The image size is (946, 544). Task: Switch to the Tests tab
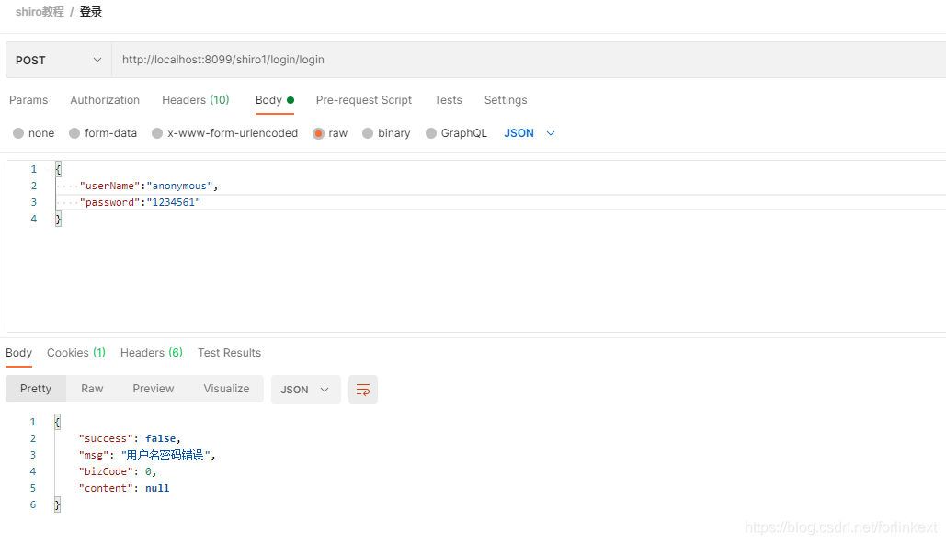pos(449,100)
